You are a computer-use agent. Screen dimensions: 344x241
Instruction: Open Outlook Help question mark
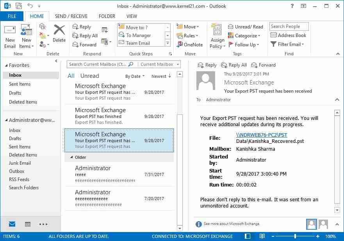[292, 6]
